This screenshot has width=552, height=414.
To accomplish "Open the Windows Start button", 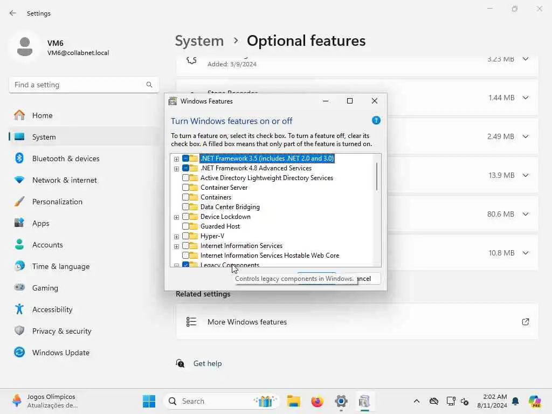I will (149, 401).
